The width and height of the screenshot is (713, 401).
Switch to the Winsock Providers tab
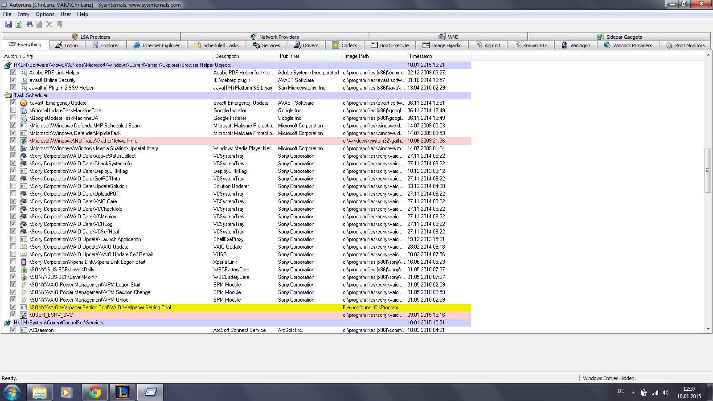[x=628, y=45]
